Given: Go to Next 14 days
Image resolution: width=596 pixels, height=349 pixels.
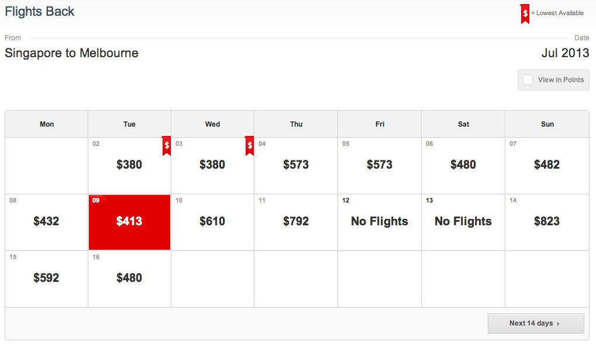Looking at the screenshot, I should coord(535,323).
